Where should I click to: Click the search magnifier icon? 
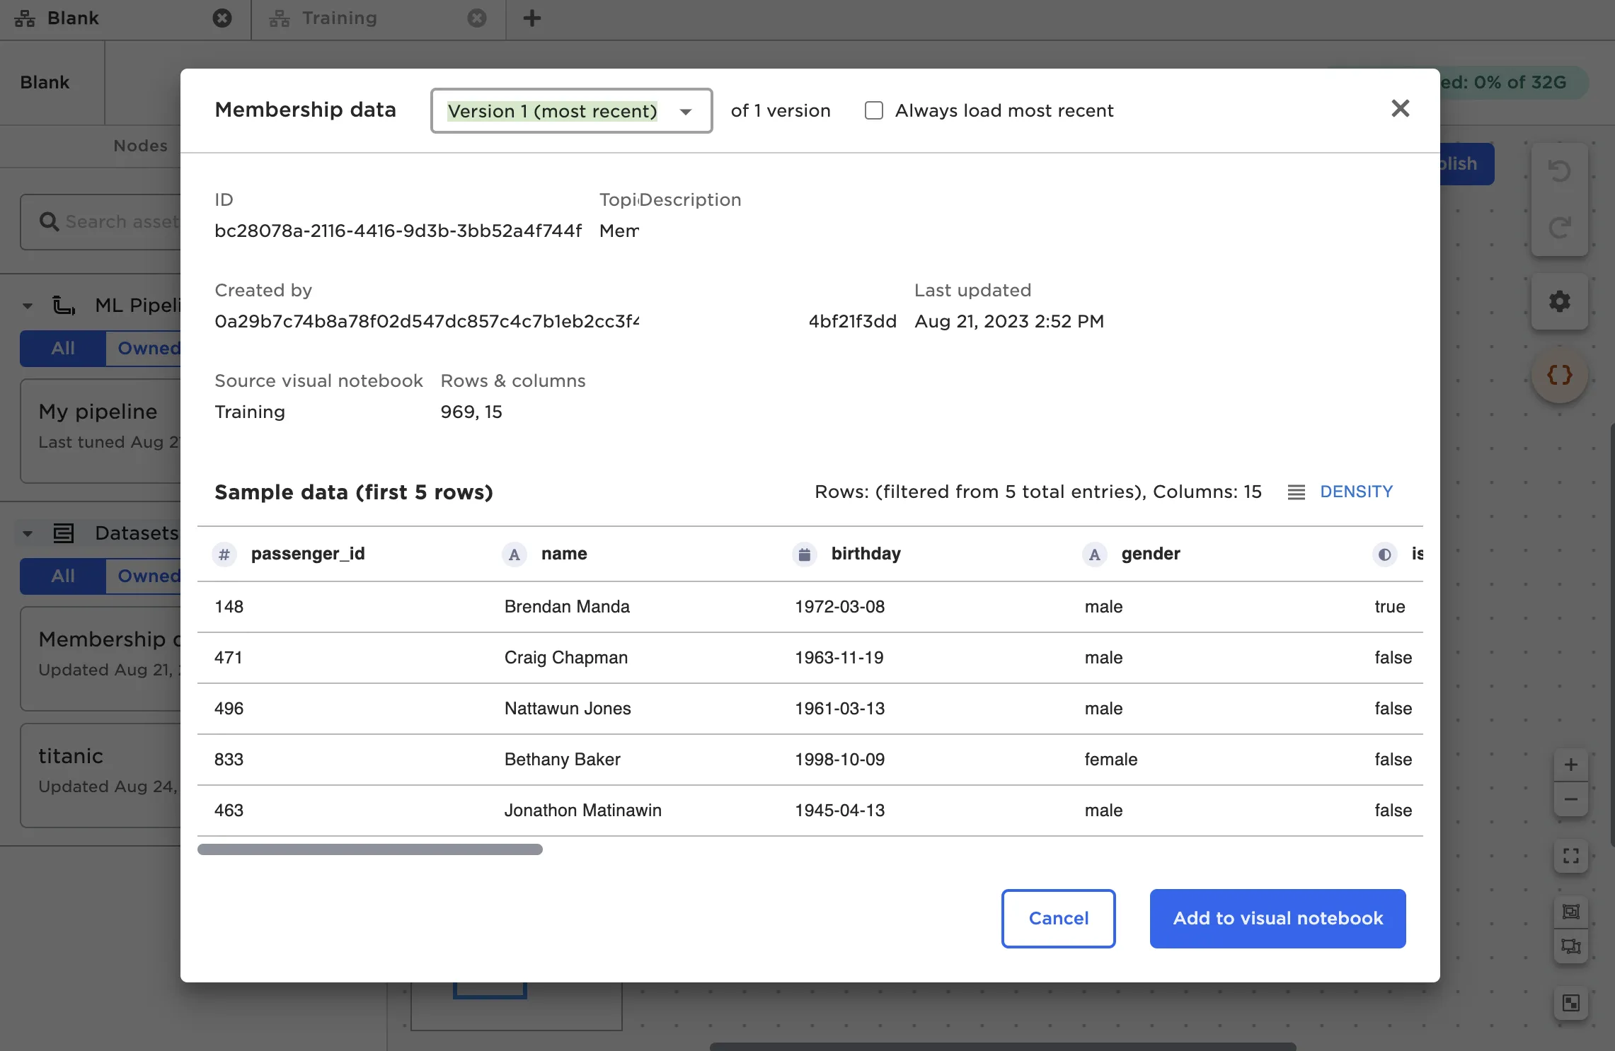click(x=49, y=222)
